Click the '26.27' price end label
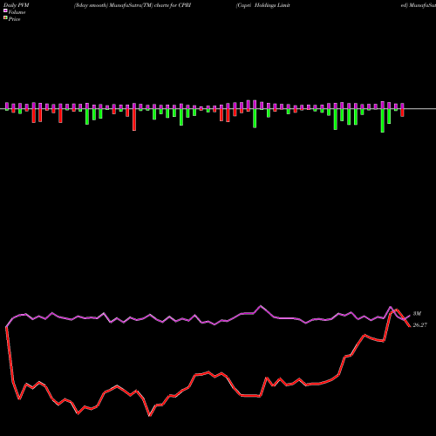The image size is (436, 436). pos(420,325)
